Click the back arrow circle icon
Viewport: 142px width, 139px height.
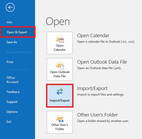click(x=10, y=7)
